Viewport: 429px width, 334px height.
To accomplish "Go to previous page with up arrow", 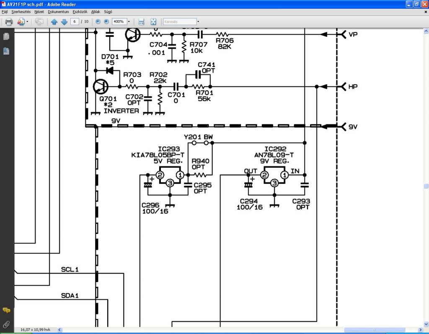I will [54, 22].
